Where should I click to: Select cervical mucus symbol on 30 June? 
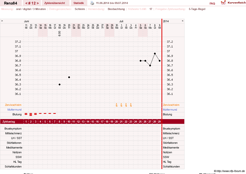coord(117,105)
